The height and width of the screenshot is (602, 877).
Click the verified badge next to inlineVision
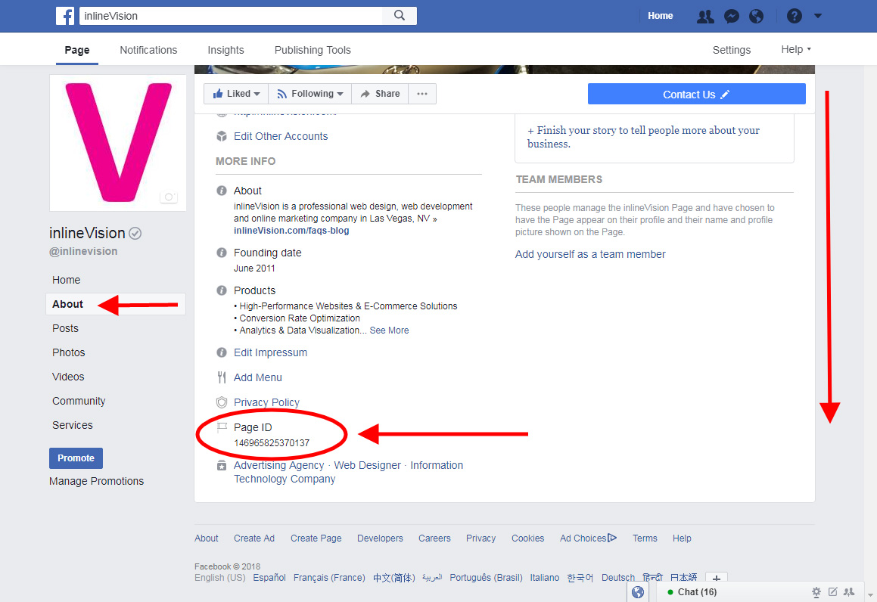point(135,233)
